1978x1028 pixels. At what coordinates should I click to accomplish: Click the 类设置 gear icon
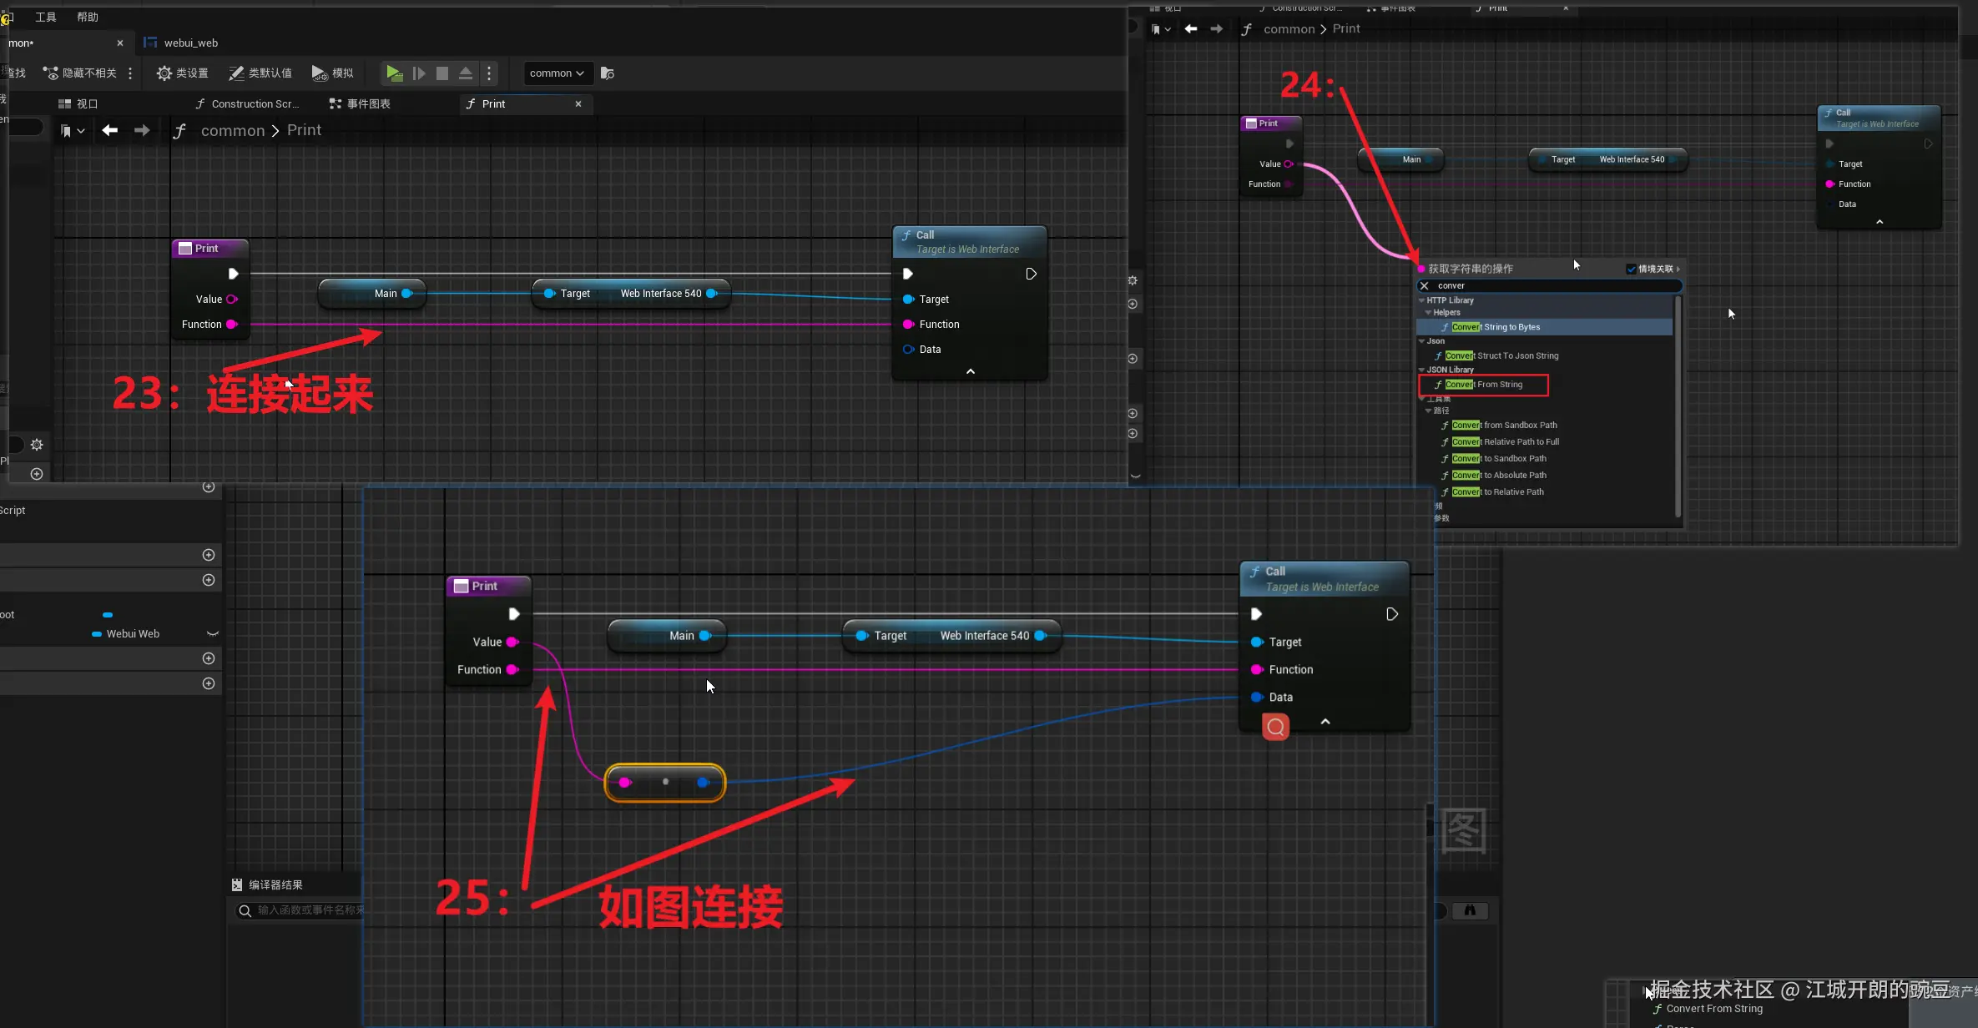click(x=164, y=73)
